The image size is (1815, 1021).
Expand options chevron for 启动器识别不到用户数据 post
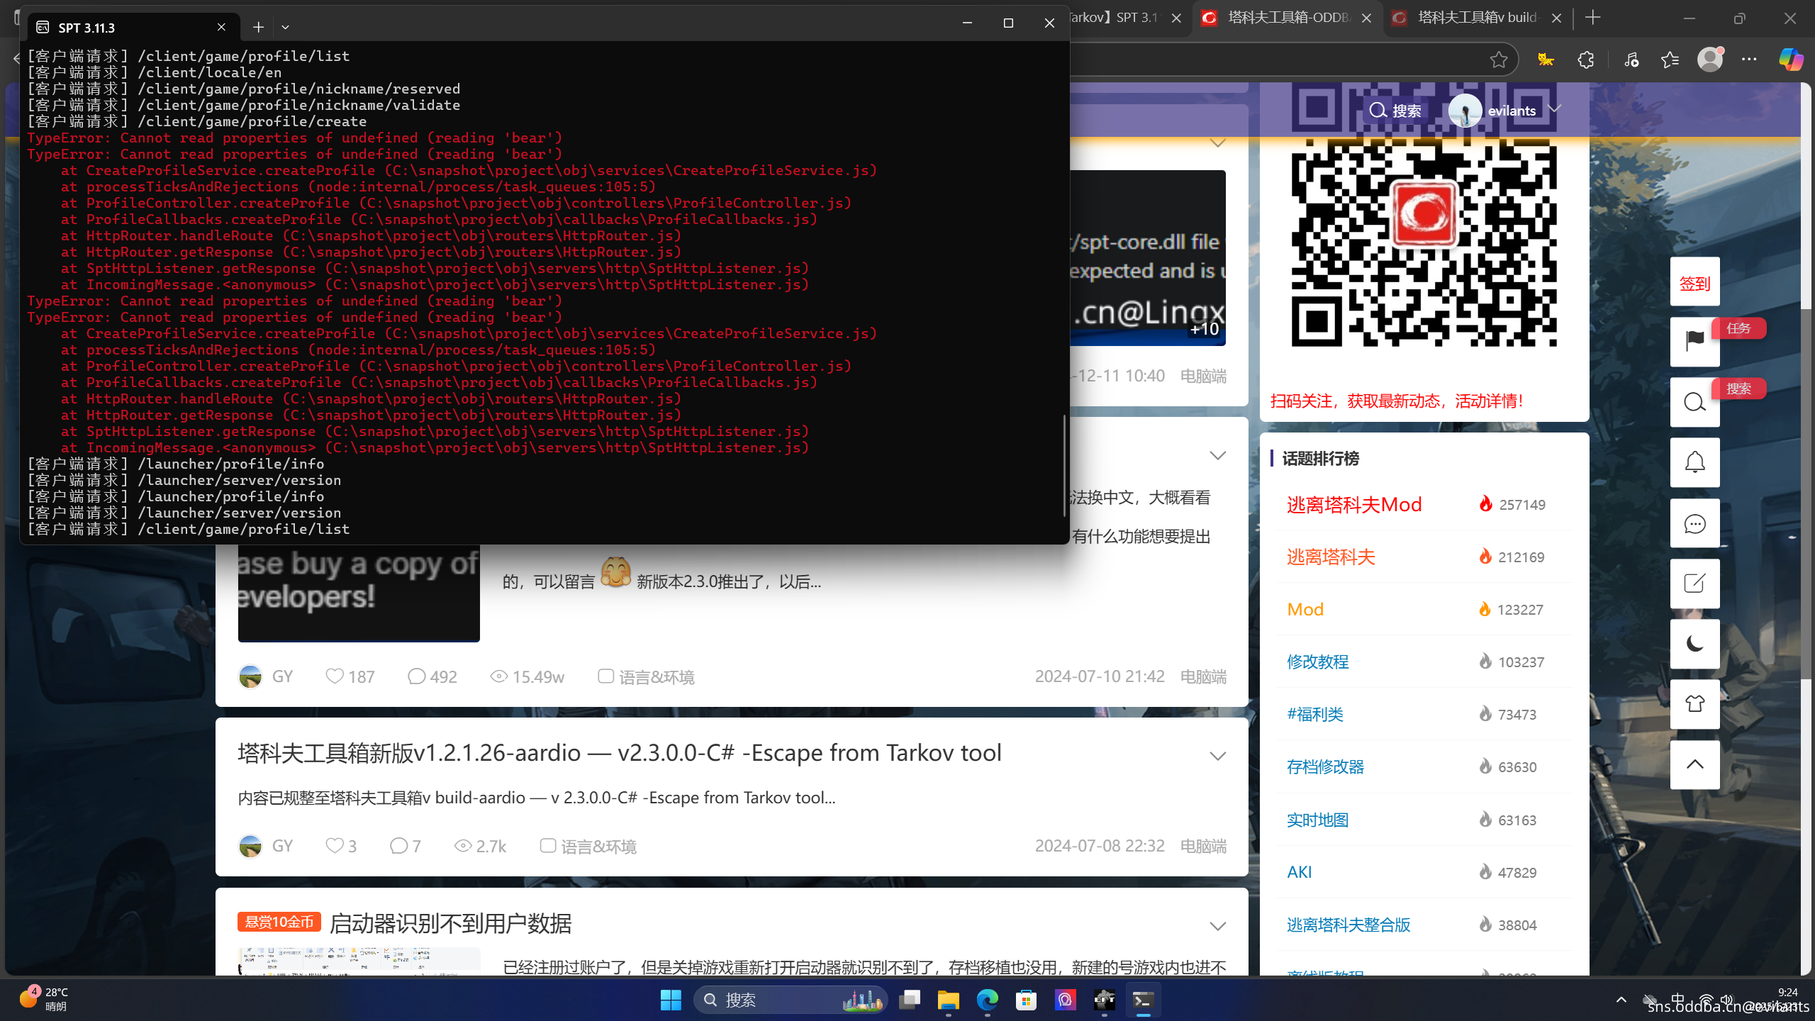click(1217, 926)
